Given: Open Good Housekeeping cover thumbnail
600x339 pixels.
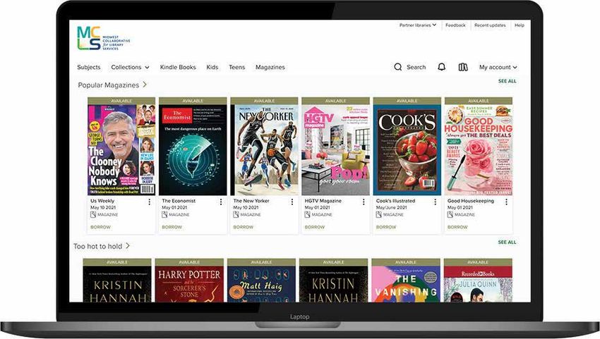Looking at the screenshot, I should click(479, 150).
